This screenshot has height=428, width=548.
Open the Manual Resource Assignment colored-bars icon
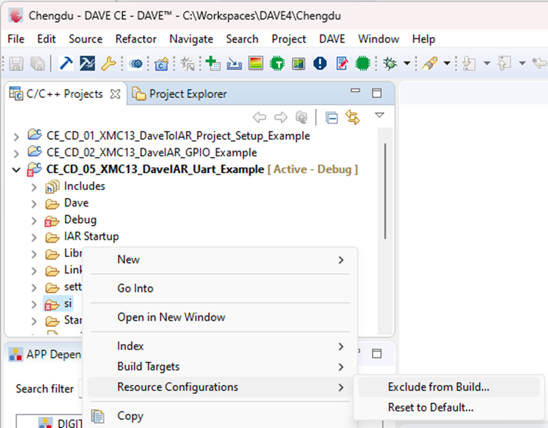[255, 64]
